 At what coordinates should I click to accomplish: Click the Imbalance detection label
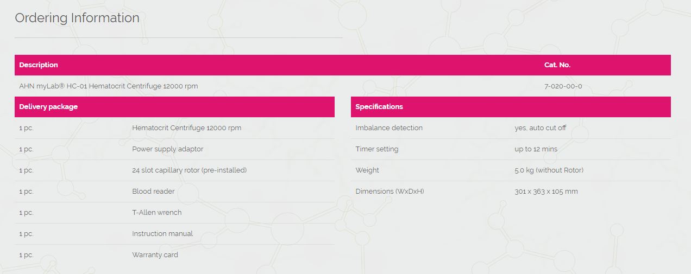tap(389, 128)
